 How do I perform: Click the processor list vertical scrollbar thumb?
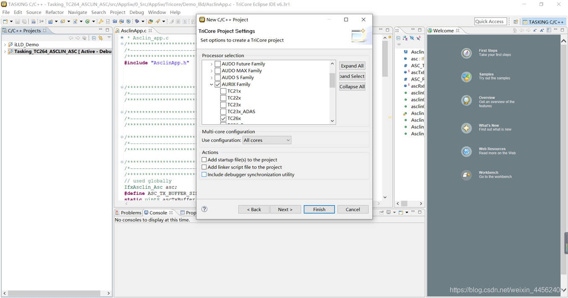(332, 80)
